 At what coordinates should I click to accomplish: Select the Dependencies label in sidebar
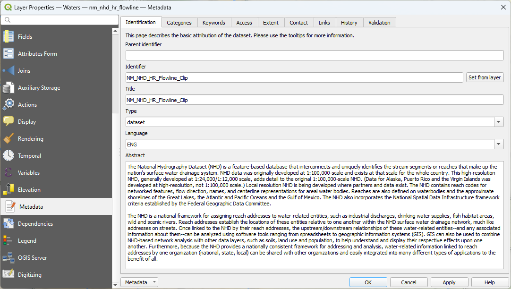(x=35, y=224)
